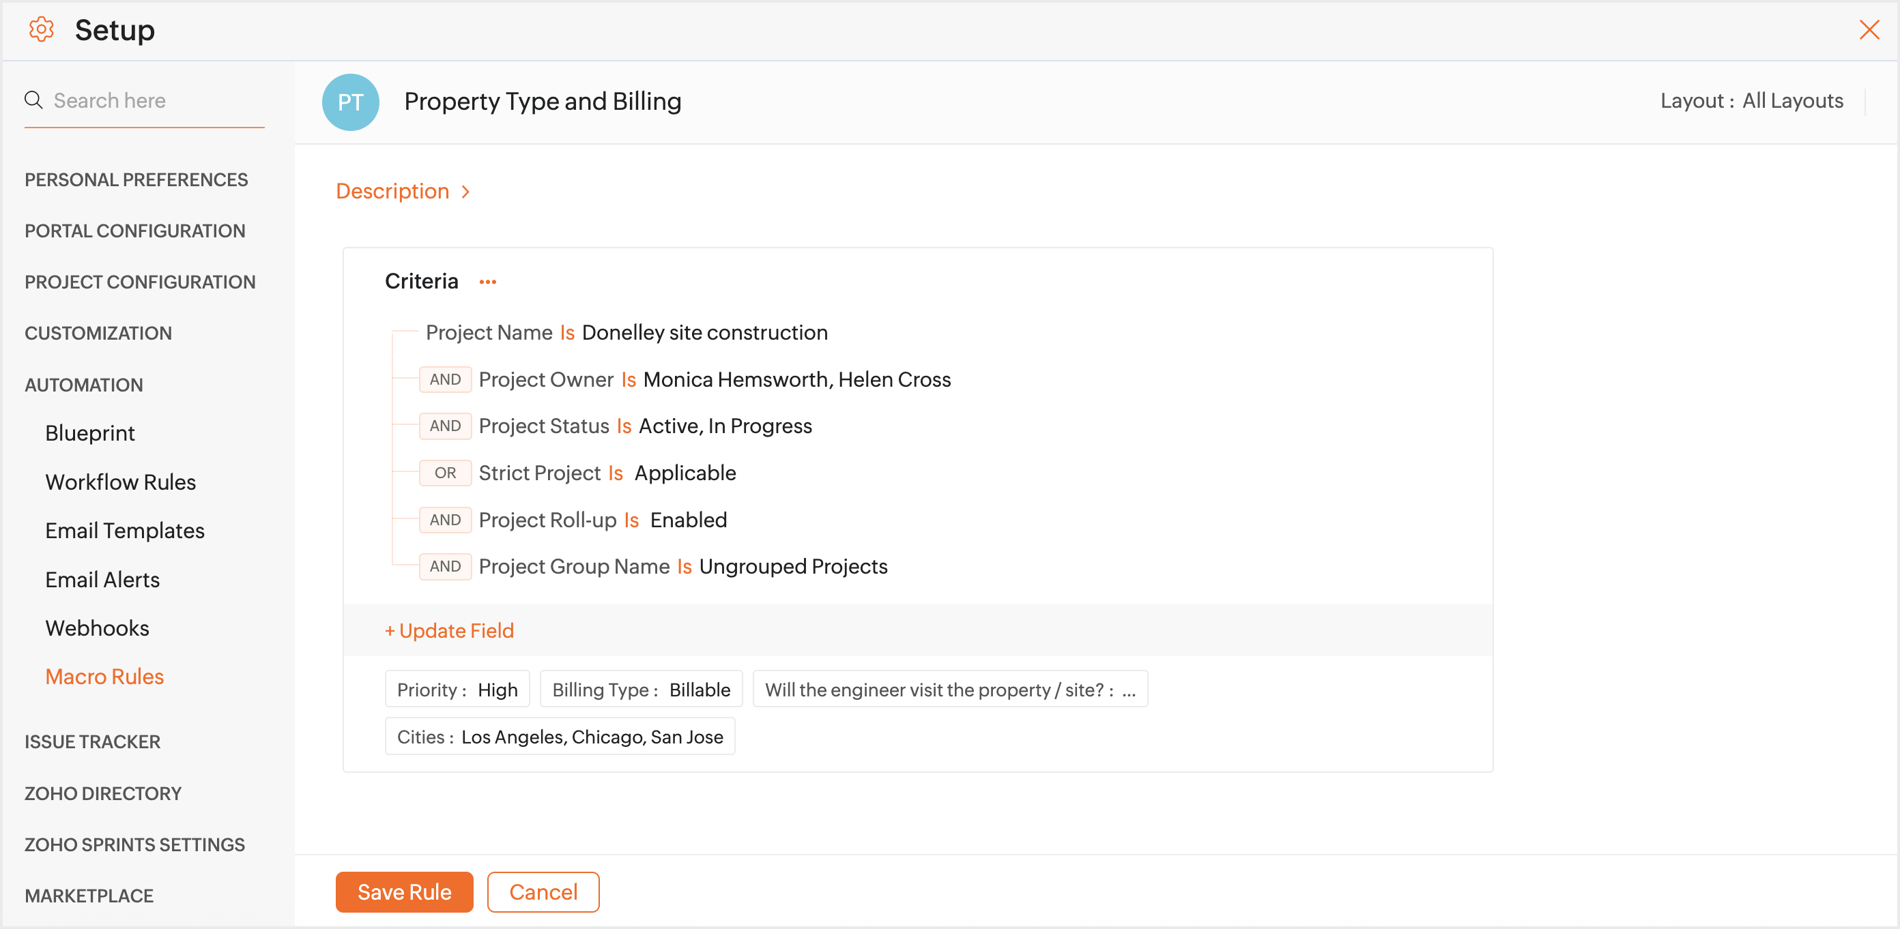Click the Save Rule button
Viewport: 1900px width, 929px height.
(x=404, y=892)
